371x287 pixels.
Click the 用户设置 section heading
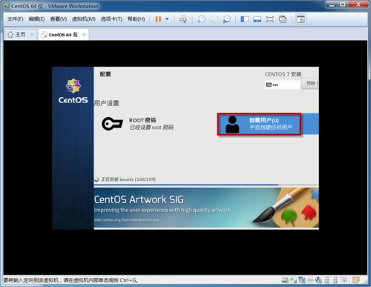[x=106, y=103]
